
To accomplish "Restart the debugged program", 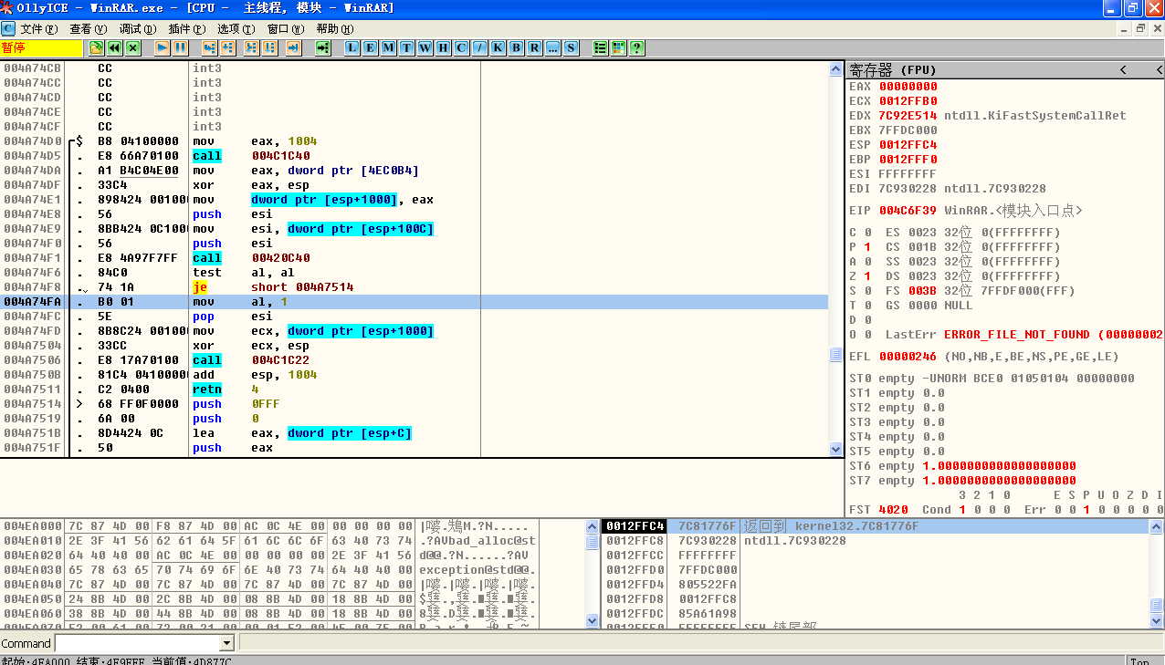I will pos(115,47).
